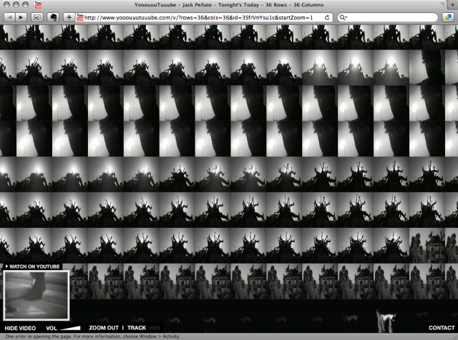This screenshot has height=340, width=458.
Task: Open the CONTACT link
Action: pos(442,328)
